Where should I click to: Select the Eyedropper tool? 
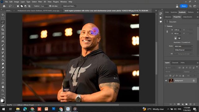click(x=3, y=37)
